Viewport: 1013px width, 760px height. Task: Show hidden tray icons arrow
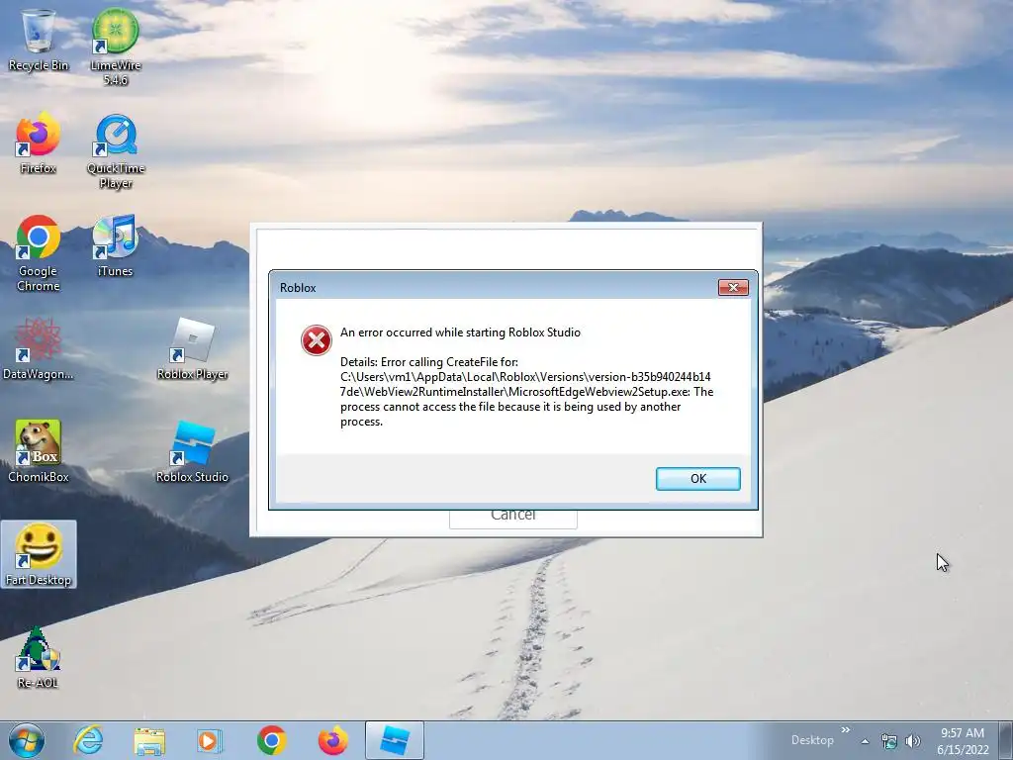tap(865, 741)
